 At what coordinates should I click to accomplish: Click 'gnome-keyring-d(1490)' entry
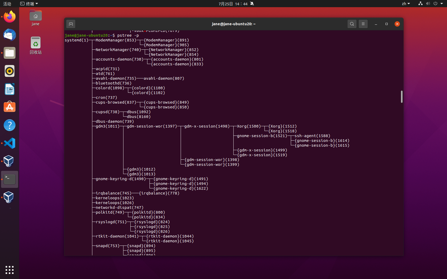[121, 179]
